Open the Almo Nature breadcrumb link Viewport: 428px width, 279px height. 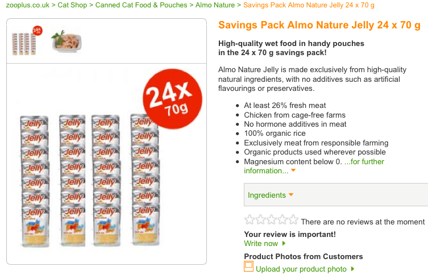click(215, 5)
